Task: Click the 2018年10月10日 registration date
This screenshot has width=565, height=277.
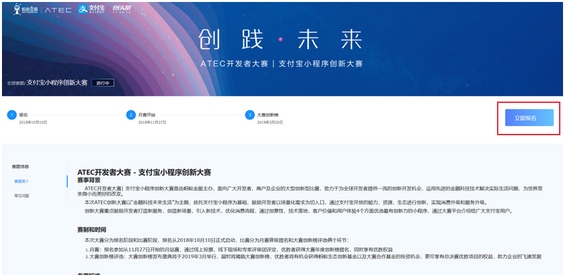Action: 34,122
